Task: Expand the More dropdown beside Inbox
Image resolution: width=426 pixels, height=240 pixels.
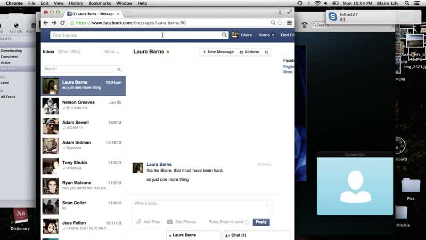Action: click(112, 52)
